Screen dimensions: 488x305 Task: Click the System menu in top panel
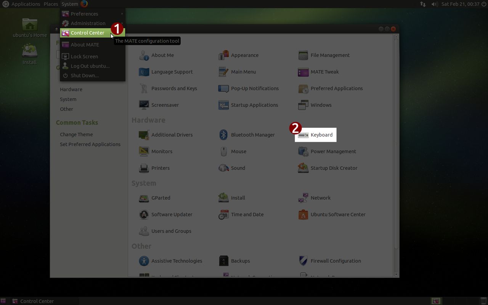click(x=70, y=4)
